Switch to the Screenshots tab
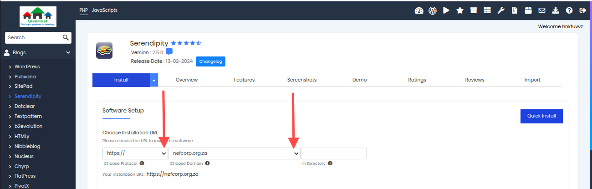Viewport: 592px width, 189px height. pos(302,80)
